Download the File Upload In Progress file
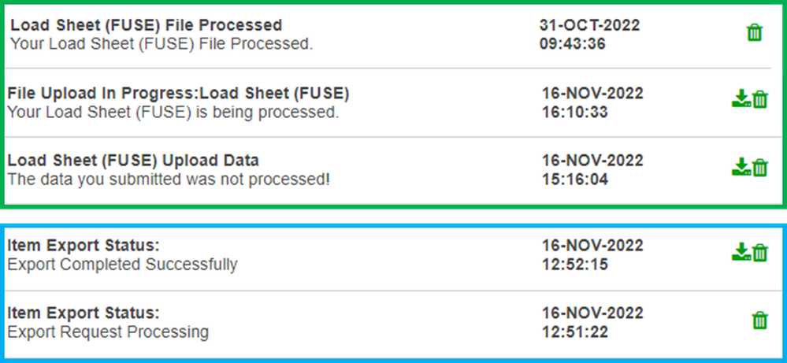The width and height of the screenshot is (787, 363). pyautogui.click(x=740, y=100)
